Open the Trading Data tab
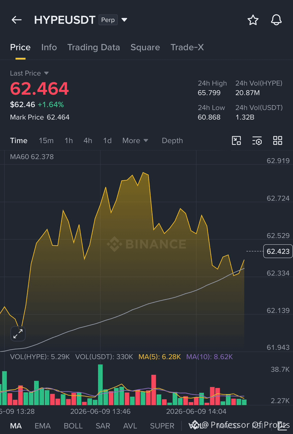This screenshot has height=434, width=293. pos(93,47)
